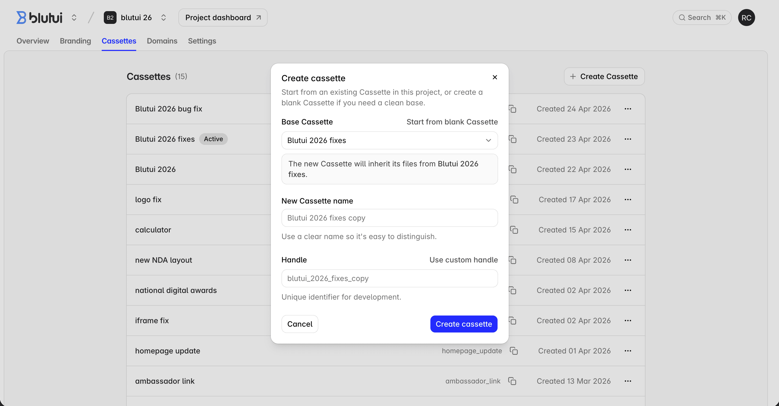
Task: Click the Create Cassette button in header
Action: point(604,76)
